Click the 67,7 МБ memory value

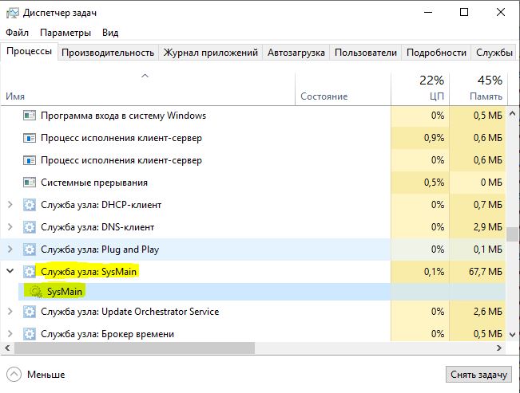[485, 272]
